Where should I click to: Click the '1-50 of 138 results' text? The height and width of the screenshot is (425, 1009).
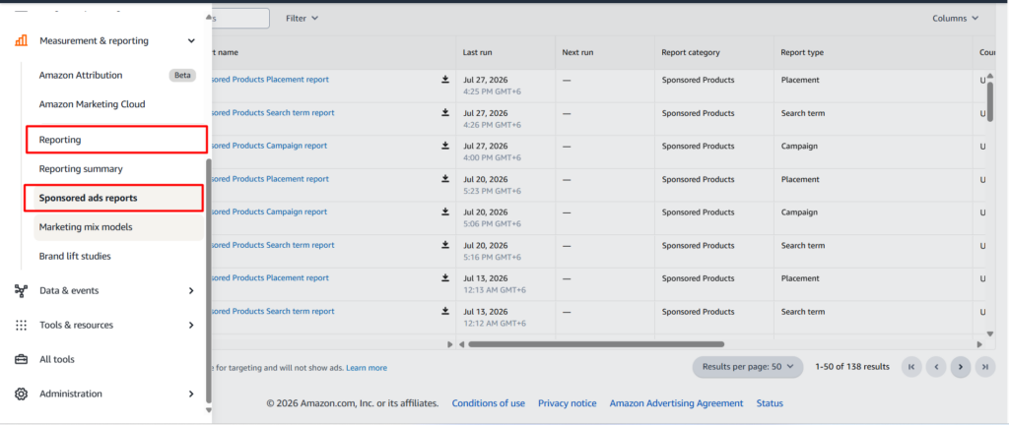click(x=852, y=367)
